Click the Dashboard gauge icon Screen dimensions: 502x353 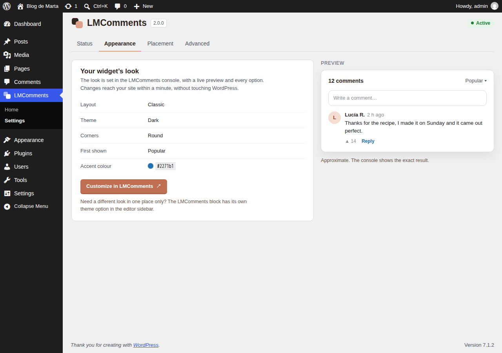[x=7, y=24]
